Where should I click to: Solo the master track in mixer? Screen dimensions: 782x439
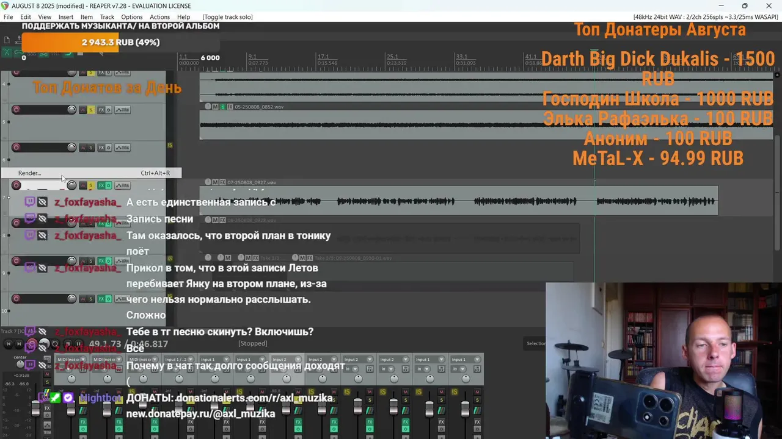47,382
